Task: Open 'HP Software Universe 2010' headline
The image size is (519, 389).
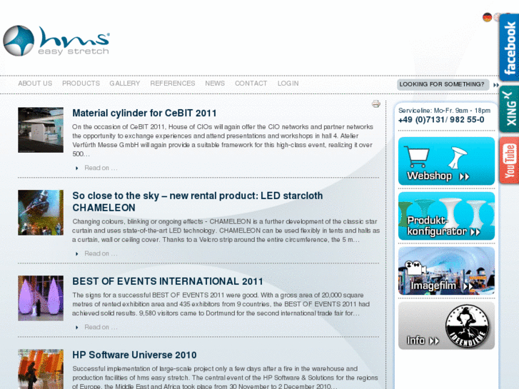Action: click(x=134, y=355)
